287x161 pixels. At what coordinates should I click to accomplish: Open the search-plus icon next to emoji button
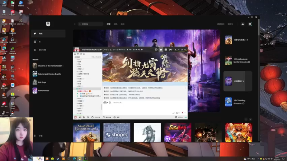[110, 103]
